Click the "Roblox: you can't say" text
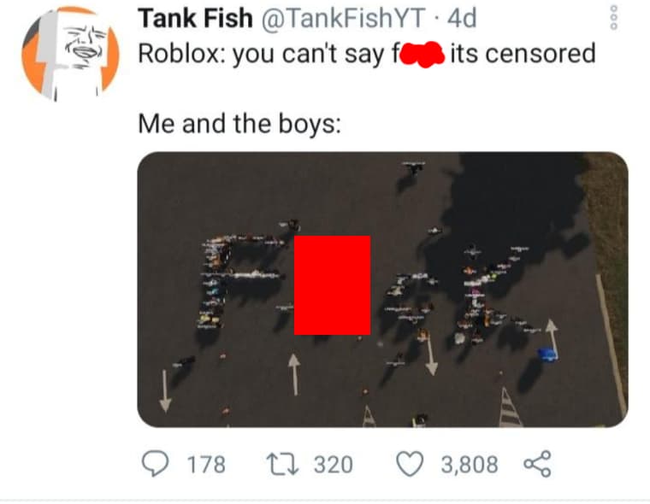This screenshot has height=504, width=650. [263, 54]
